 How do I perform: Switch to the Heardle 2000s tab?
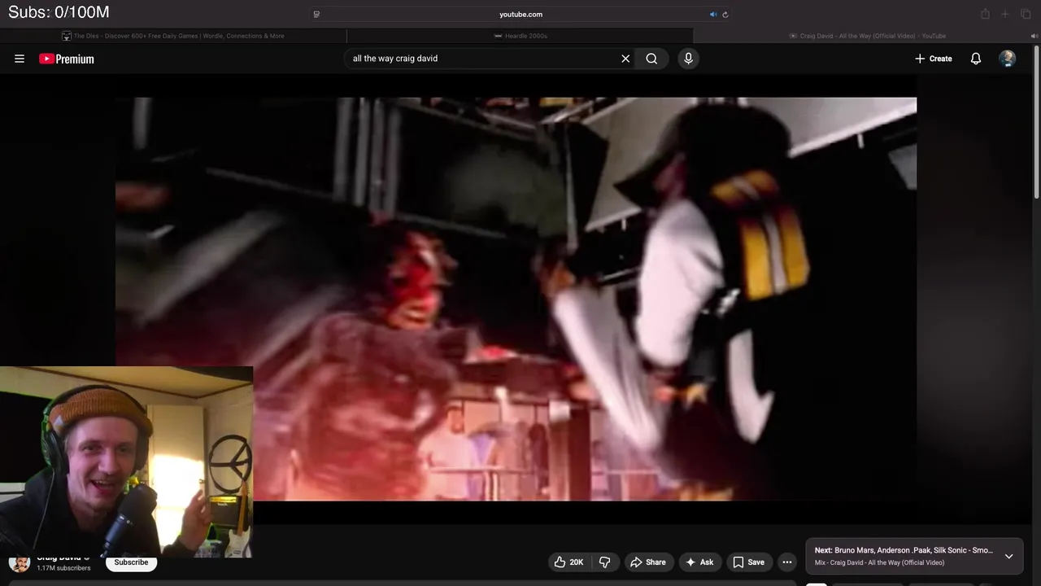point(520,36)
